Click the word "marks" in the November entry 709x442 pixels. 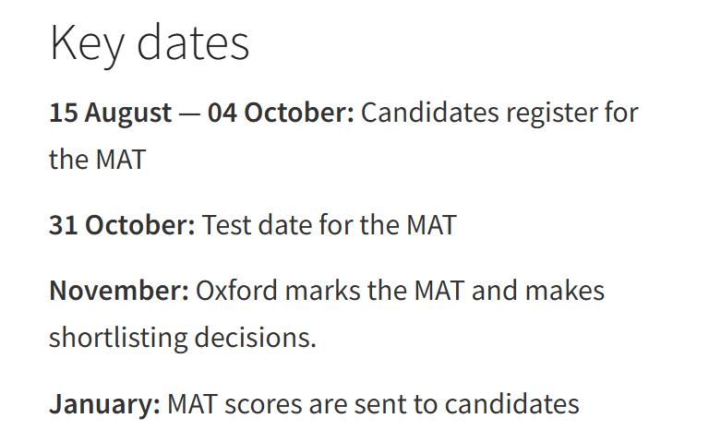(323, 290)
